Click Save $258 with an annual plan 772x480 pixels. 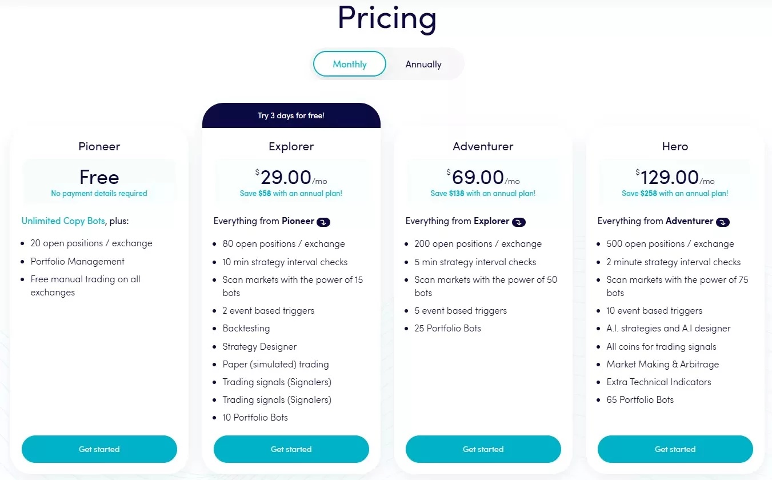[x=675, y=194]
